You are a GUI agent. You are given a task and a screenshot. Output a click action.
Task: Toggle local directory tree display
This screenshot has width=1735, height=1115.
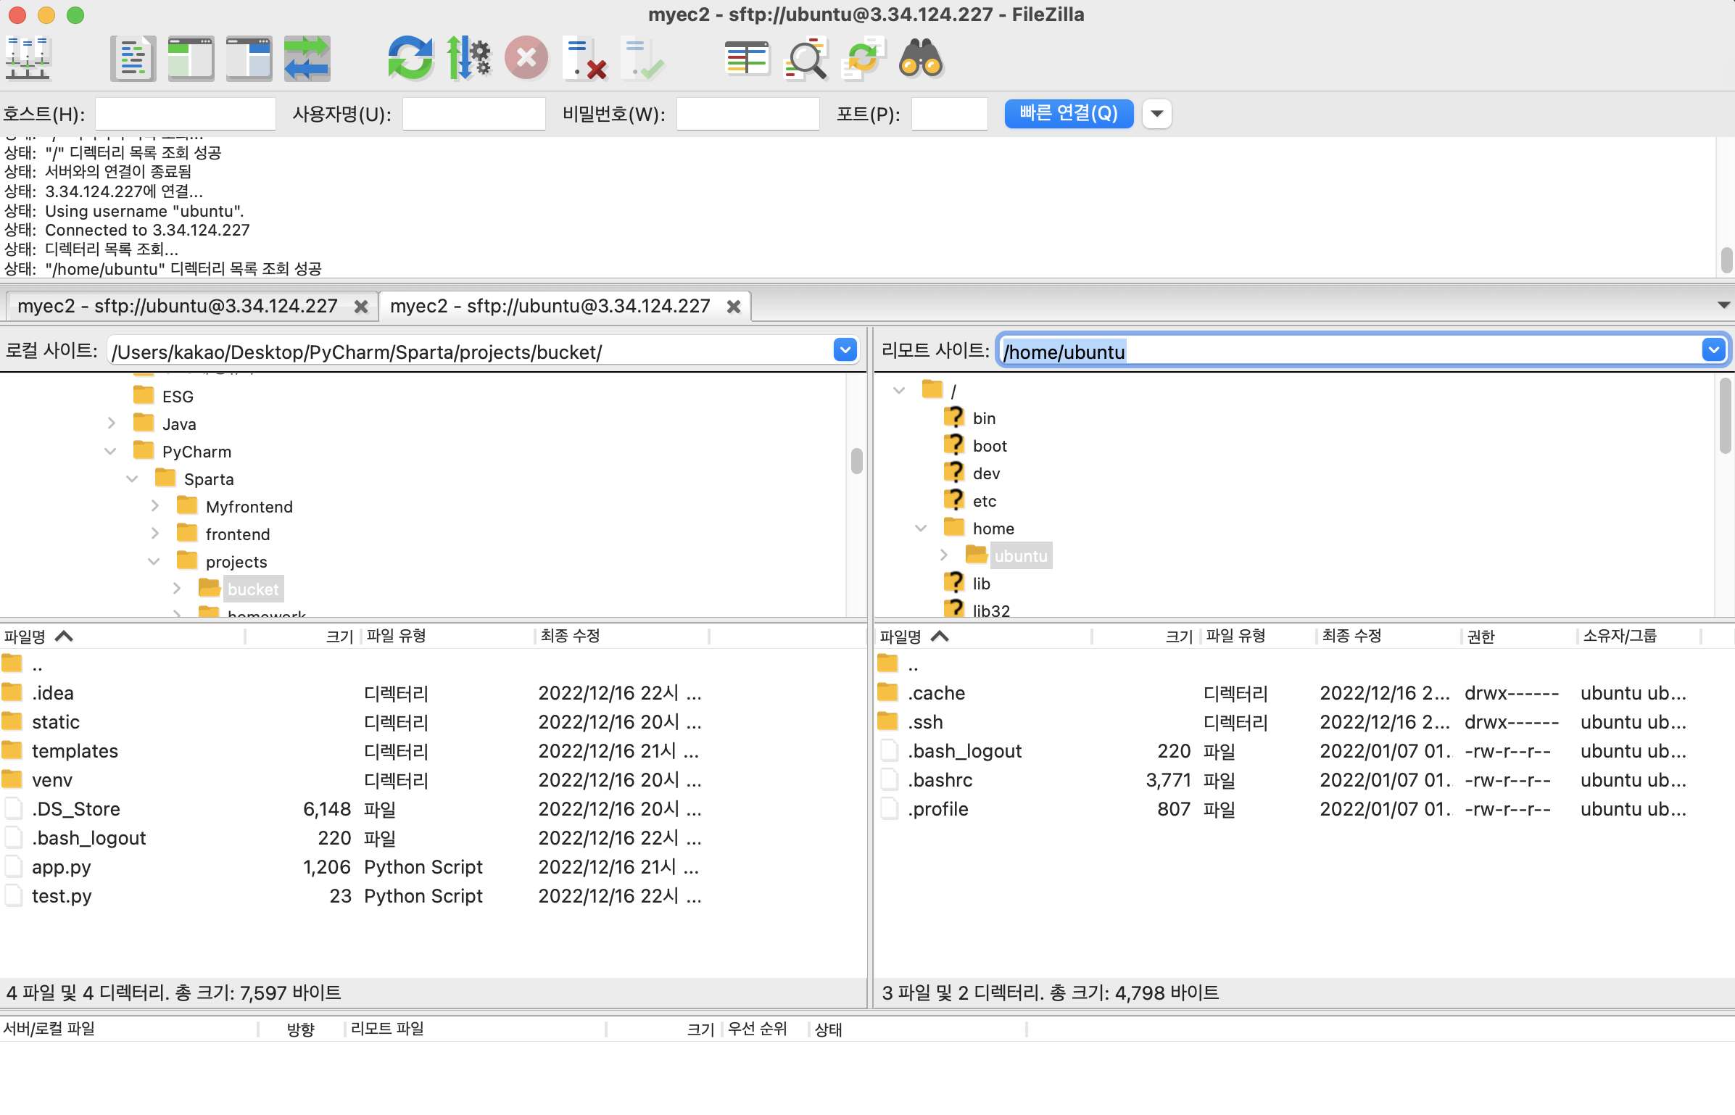coord(191,58)
